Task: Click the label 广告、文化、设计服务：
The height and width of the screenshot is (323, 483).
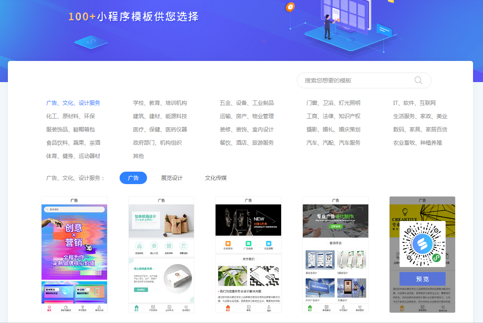Action: click(x=76, y=178)
